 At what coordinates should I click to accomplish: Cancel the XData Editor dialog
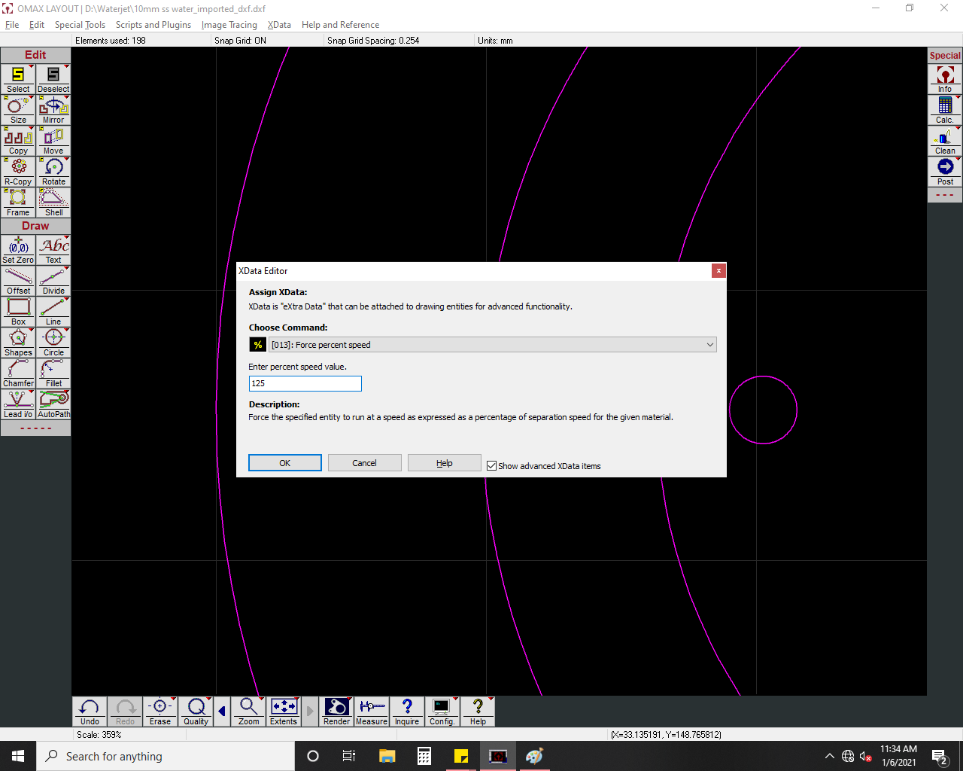365,463
